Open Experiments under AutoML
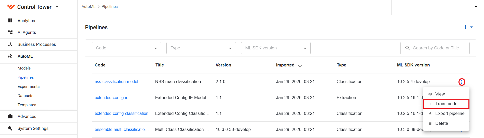Screen dimensions: 484x138 (x=29, y=86)
